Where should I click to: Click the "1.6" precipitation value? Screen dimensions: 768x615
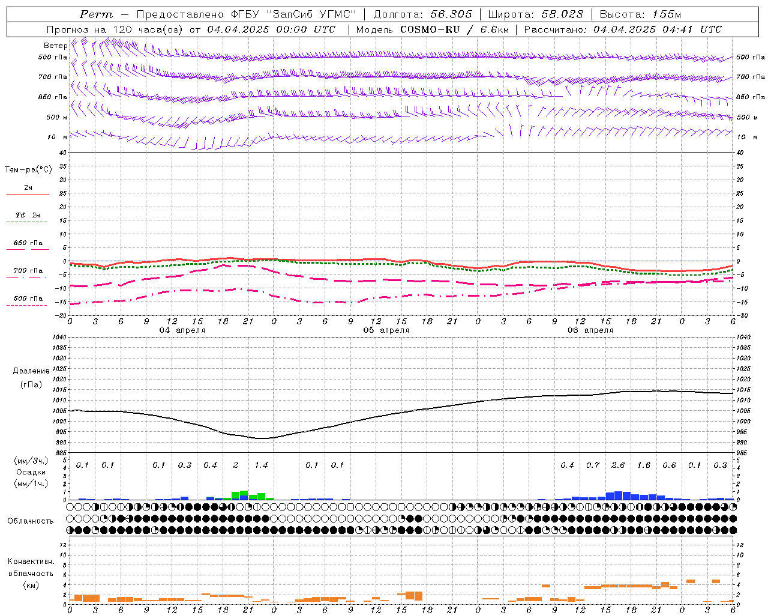pos(644,465)
